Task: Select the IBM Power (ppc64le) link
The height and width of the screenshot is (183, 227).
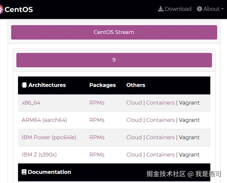Action: (49, 137)
